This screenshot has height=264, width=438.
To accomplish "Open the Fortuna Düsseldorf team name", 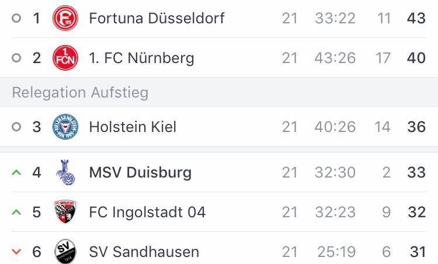I will coord(157,18).
